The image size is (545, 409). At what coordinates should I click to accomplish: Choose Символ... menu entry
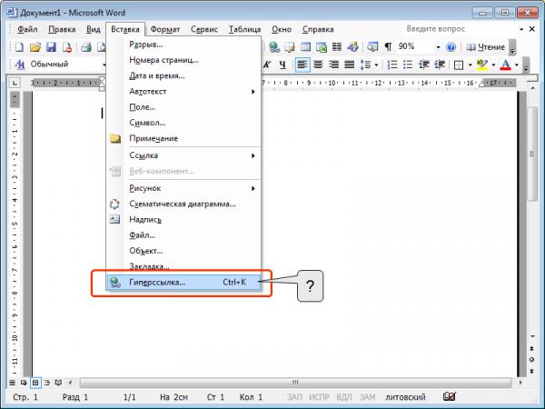(x=183, y=123)
